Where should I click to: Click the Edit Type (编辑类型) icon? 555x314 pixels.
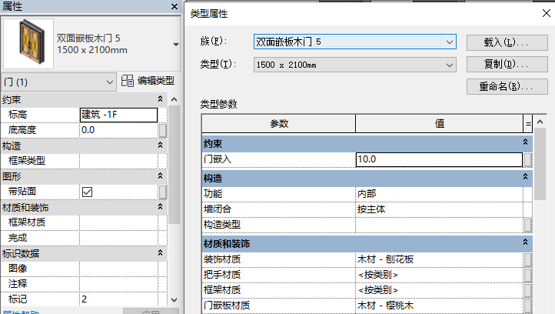[x=127, y=81]
